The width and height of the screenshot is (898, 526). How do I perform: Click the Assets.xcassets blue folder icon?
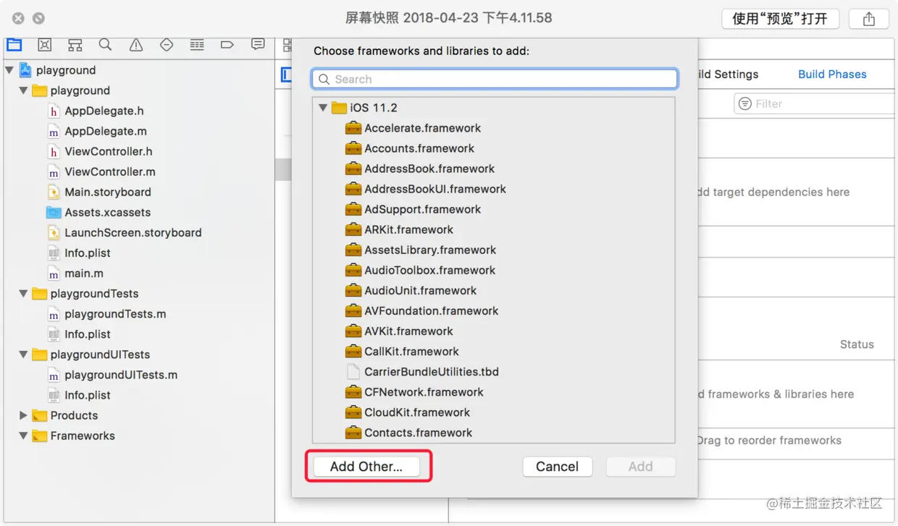click(54, 213)
